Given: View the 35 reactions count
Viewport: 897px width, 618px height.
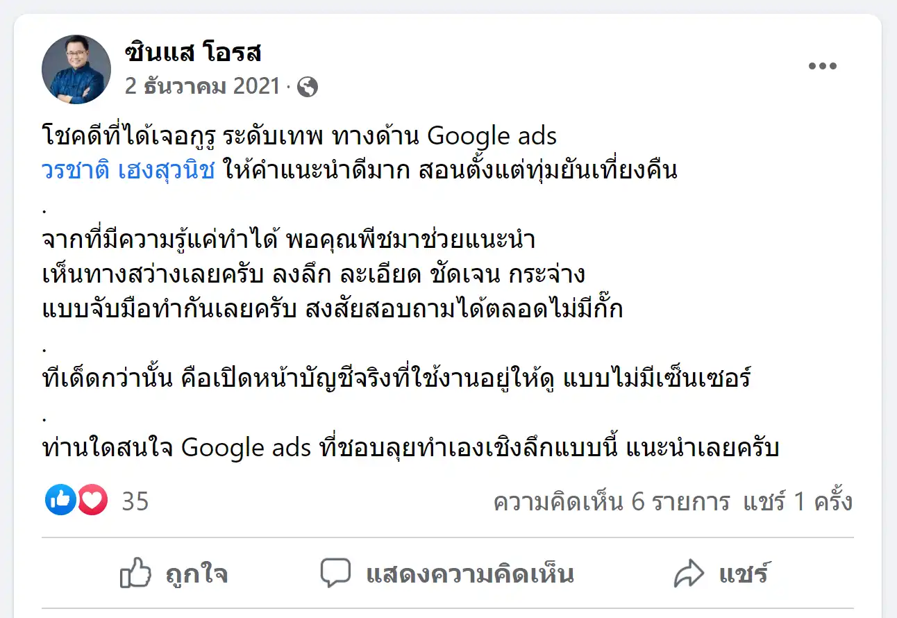Looking at the screenshot, I should 135,501.
